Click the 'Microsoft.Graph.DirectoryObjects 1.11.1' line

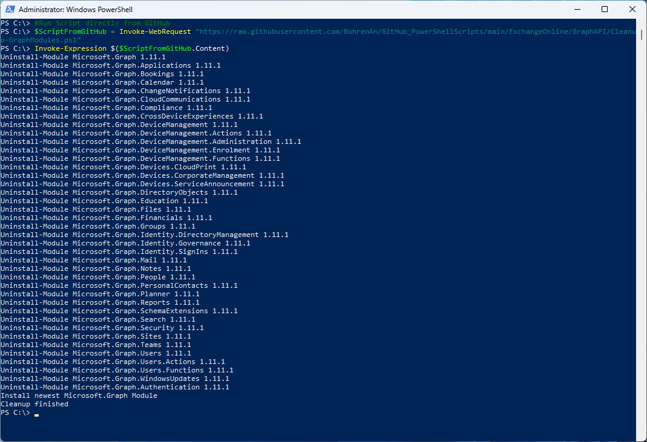coord(119,192)
